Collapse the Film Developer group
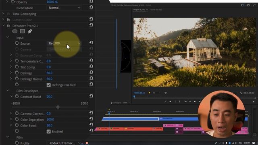258x145 pixels. click(x=8, y=90)
